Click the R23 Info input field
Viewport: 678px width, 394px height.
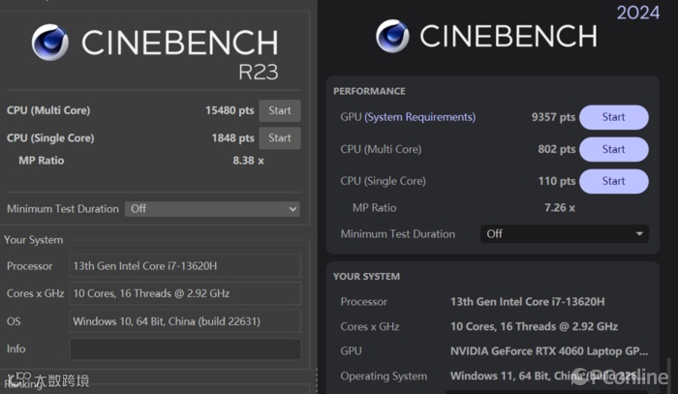click(x=185, y=349)
